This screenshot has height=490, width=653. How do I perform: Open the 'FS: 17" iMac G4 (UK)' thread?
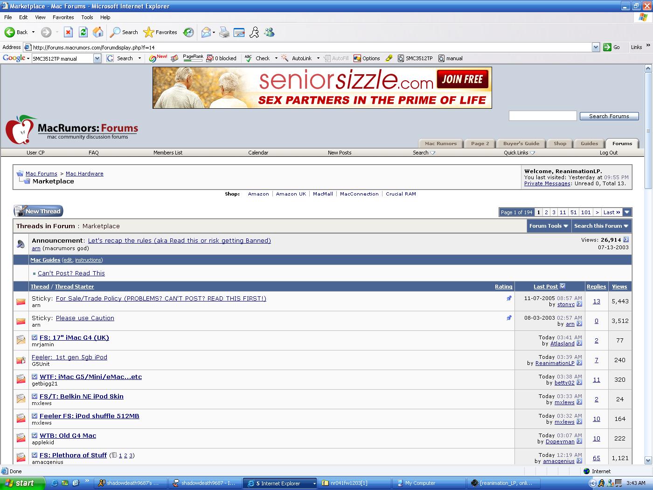[74, 337]
